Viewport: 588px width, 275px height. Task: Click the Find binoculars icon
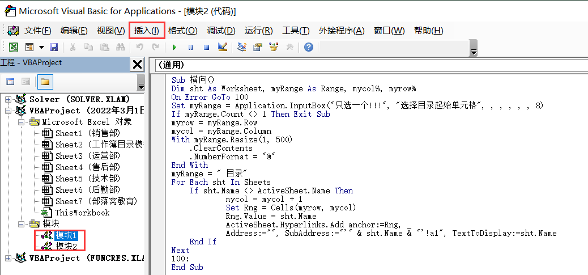tap(120, 47)
